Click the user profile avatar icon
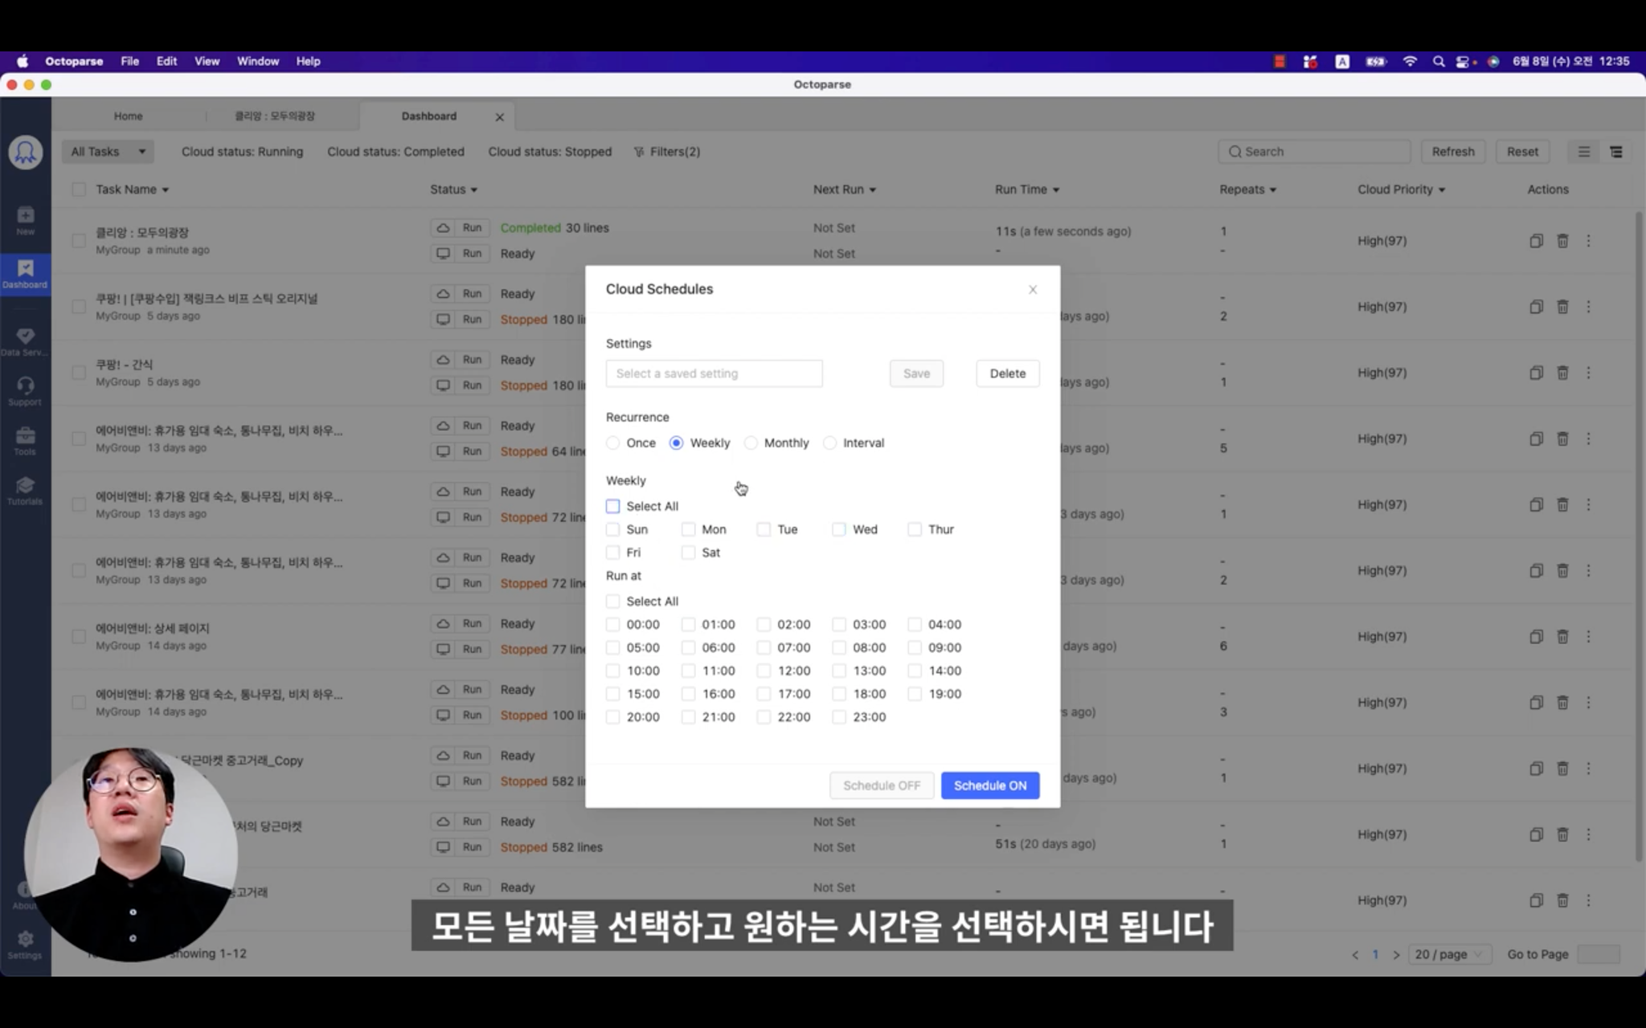 26,152
